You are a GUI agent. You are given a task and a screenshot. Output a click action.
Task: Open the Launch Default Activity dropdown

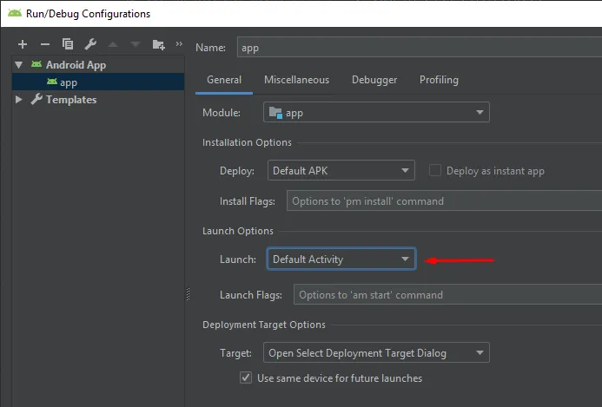341,259
